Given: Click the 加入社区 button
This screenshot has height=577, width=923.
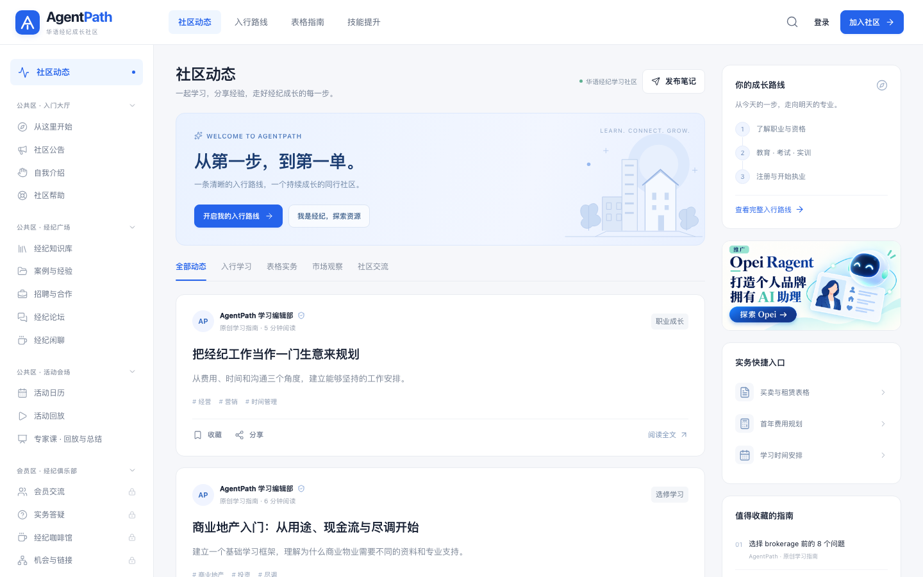Looking at the screenshot, I should [872, 22].
